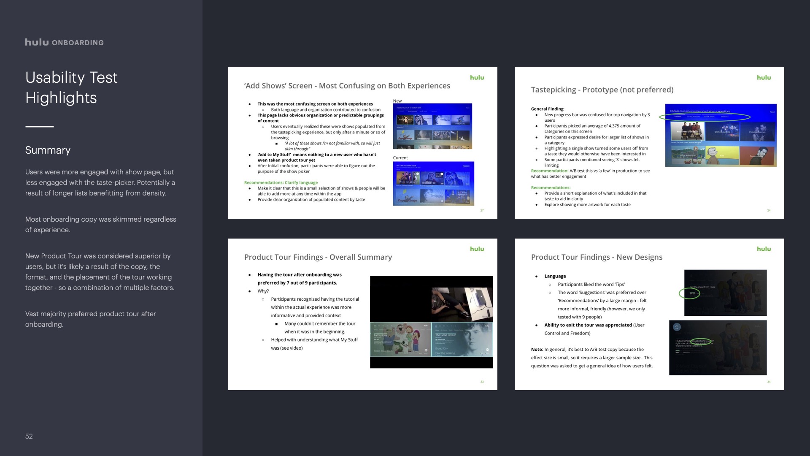Click 'Recommendations:' heading on Tastepicking slide
The height and width of the screenshot is (456, 810).
[551, 188]
